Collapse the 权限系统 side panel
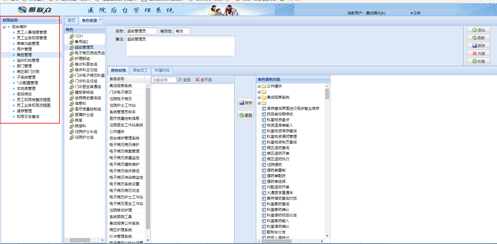Image resolution: width=497 pixels, height=244 pixels. (x=58, y=20)
